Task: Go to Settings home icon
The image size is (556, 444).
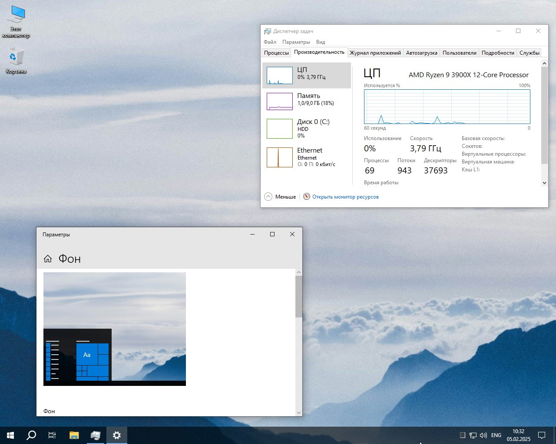Action: pos(48,259)
